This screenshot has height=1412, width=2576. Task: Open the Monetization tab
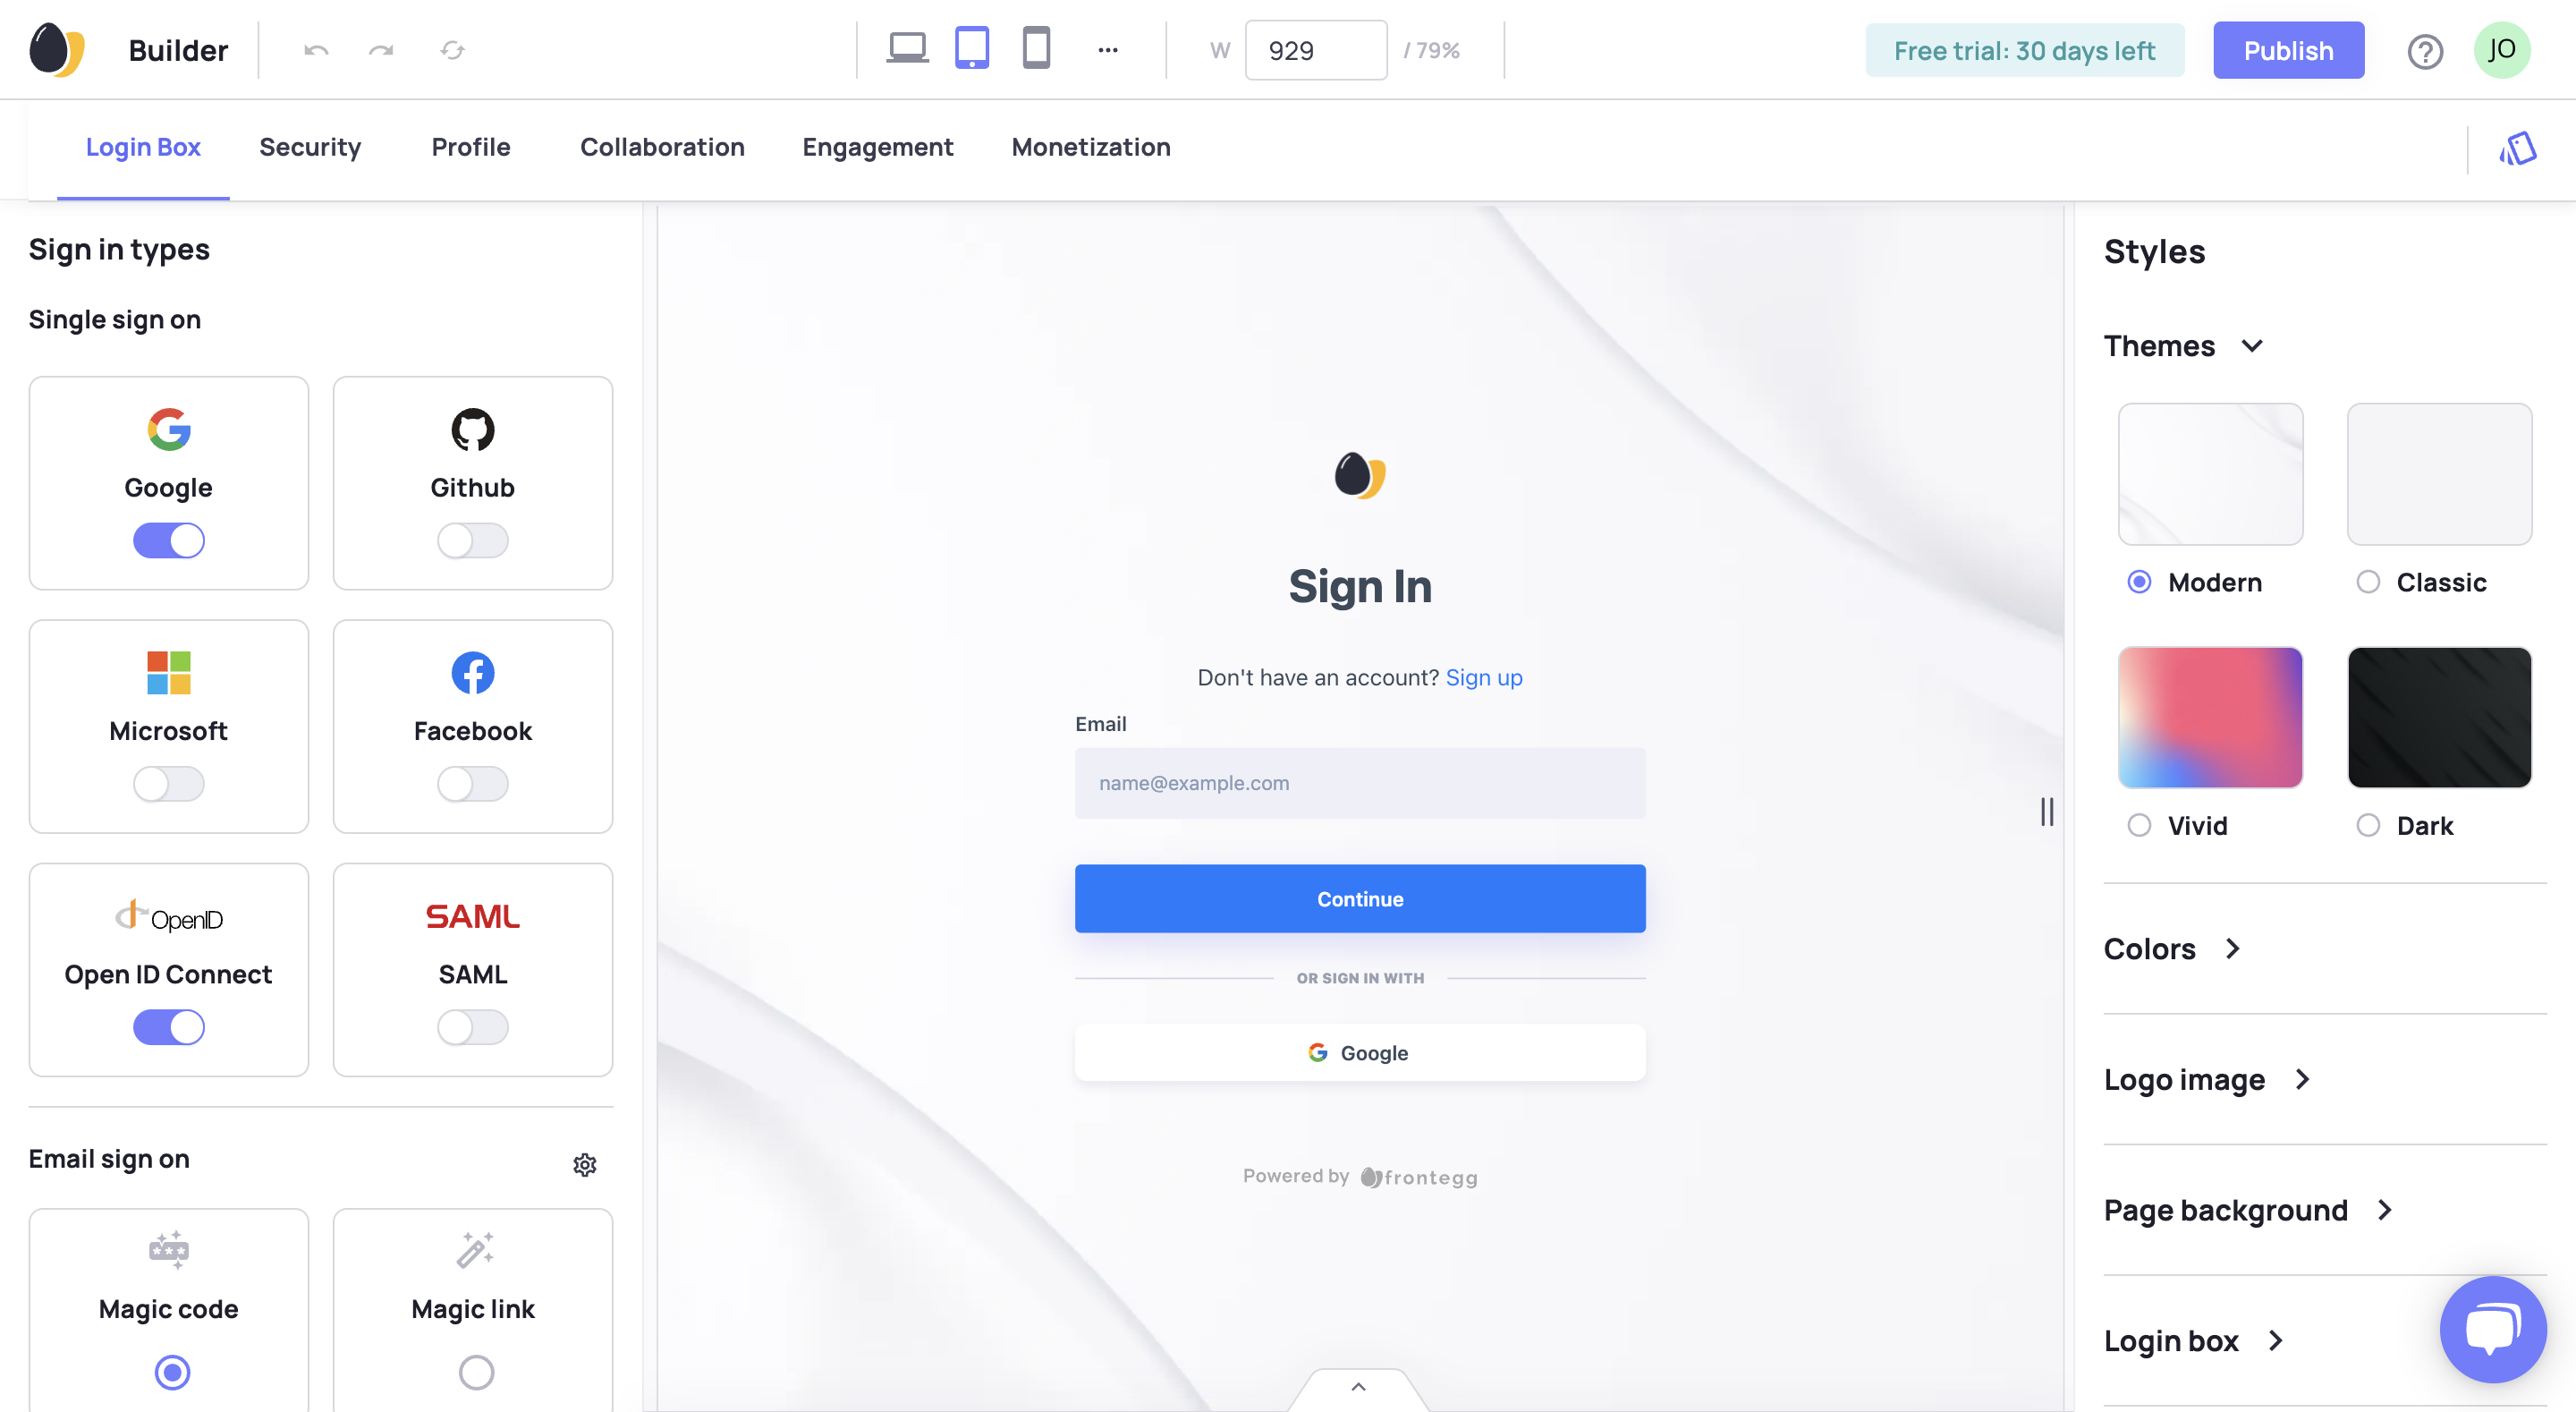[1091, 147]
